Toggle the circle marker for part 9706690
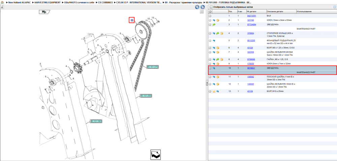The image size is (337, 161). 210,59
